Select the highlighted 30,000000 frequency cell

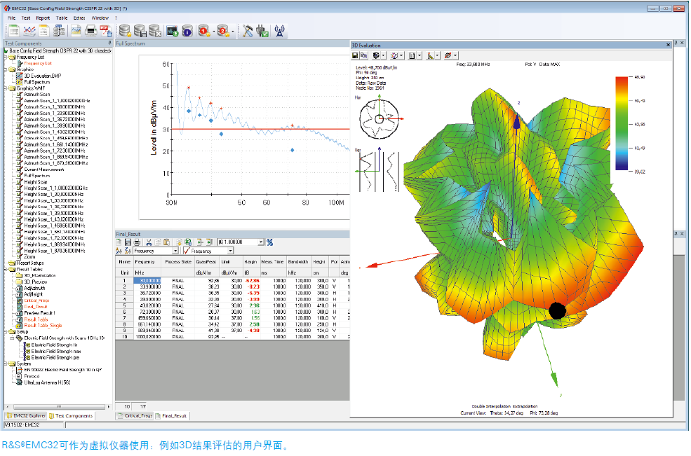pyautogui.click(x=147, y=280)
